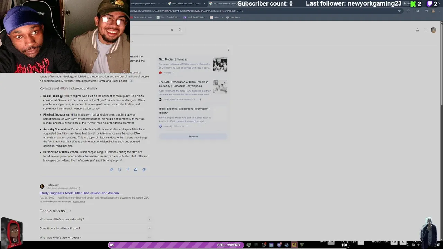
Task: Close the 'bonsai bayonet knife' tab
Action: 163,3
